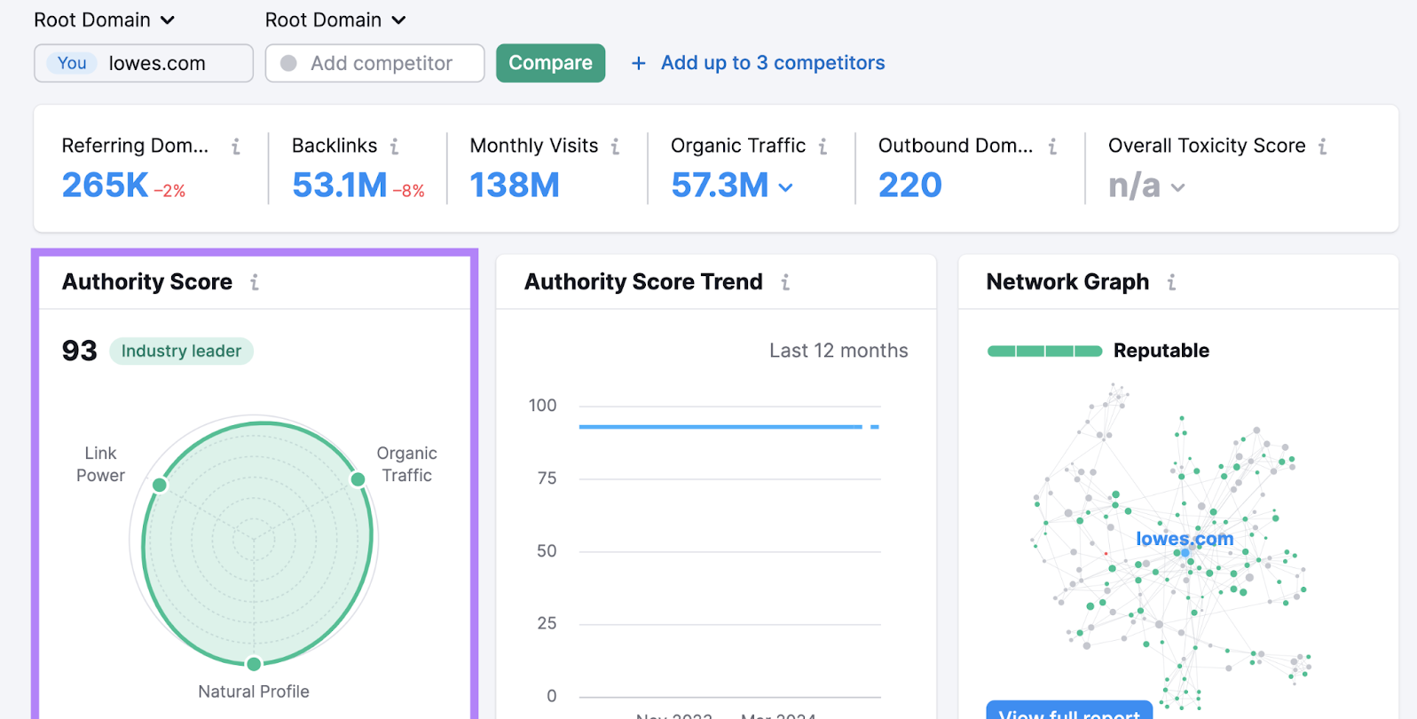The image size is (1417, 719).
Task: Click the green Reputable rating bar
Action: tap(1044, 352)
